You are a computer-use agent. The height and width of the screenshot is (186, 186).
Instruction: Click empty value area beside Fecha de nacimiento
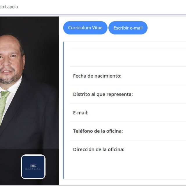point(154,76)
